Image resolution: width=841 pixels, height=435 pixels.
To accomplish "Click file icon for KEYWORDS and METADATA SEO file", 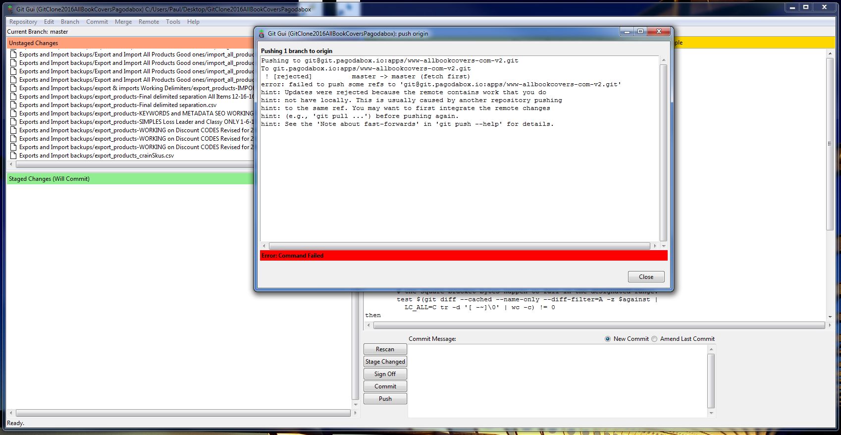I will tap(14, 113).
